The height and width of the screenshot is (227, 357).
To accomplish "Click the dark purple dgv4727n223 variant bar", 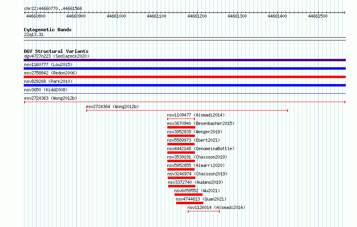I will 185,60.
